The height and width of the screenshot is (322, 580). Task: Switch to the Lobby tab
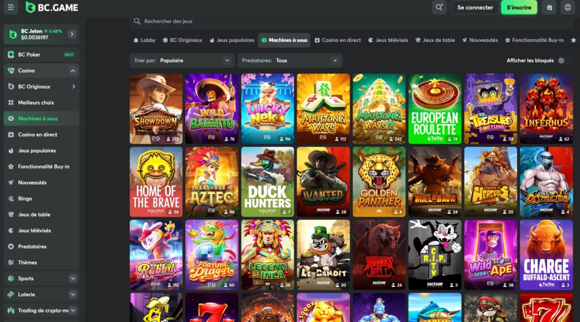[x=144, y=40]
